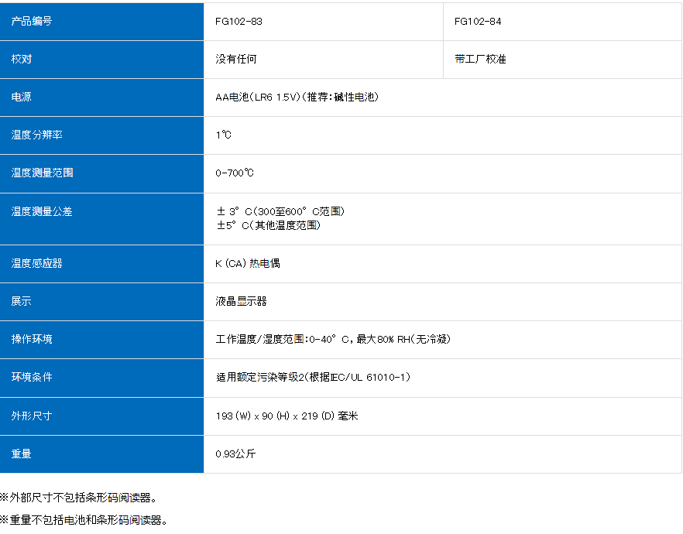The image size is (683, 534).
Task: Click the 操作环境 row header
Action: point(27,339)
